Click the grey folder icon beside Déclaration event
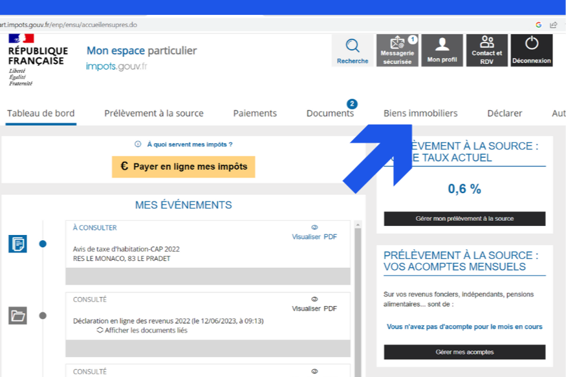The height and width of the screenshot is (377, 566). [x=17, y=316]
